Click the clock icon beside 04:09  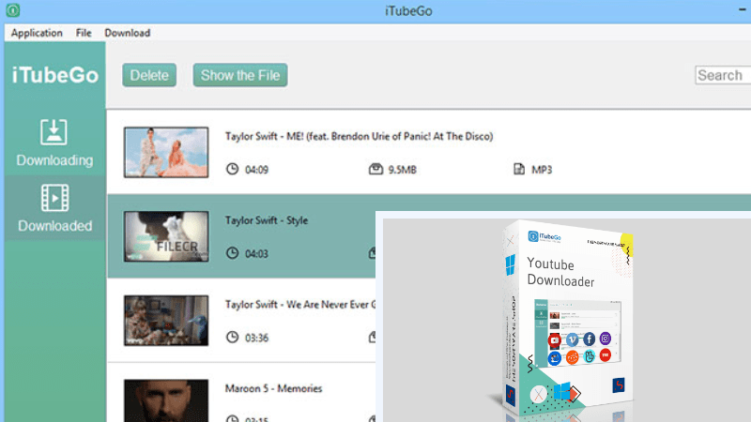coord(232,169)
